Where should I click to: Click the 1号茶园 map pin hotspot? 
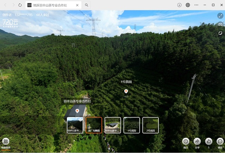pos(126,91)
